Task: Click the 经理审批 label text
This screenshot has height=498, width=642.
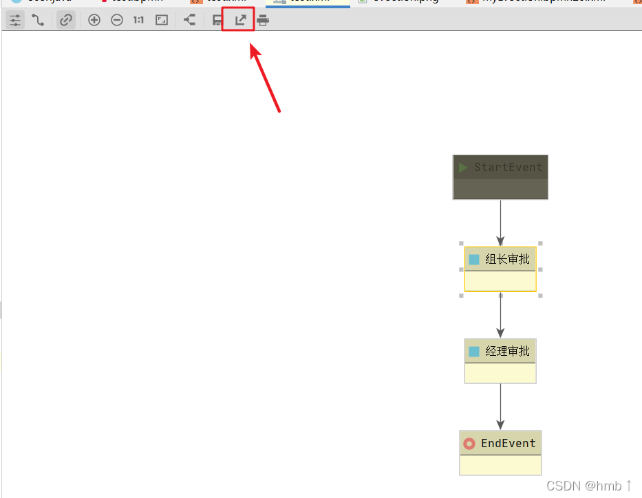Action: point(507,351)
